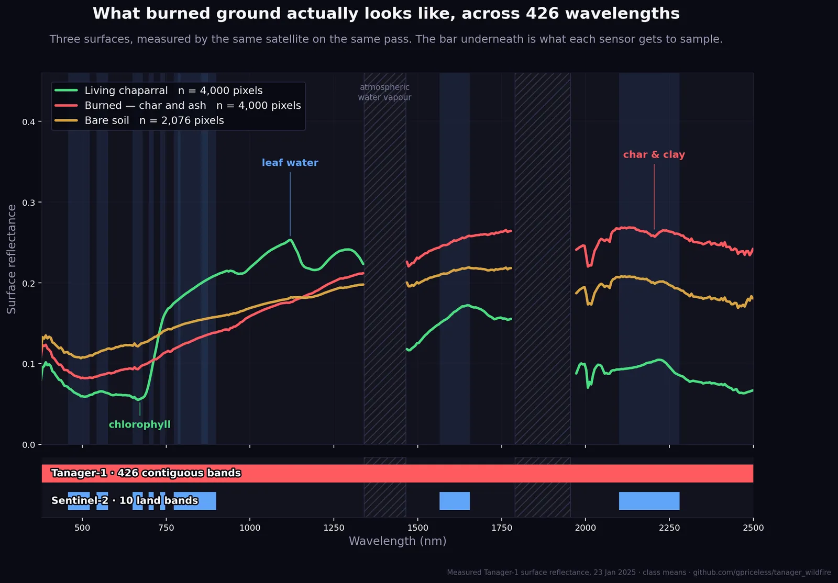Click the 1750 x-axis tick label
838x583 pixels.
(502, 528)
